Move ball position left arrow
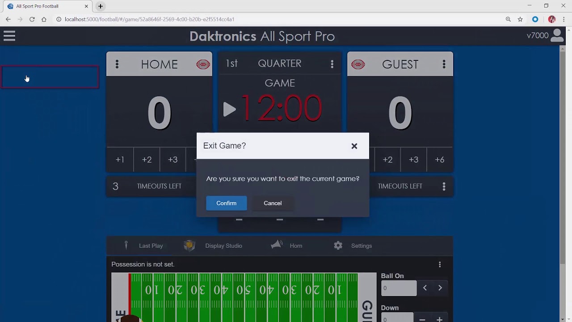The width and height of the screenshot is (572, 322). coord(425,288)
